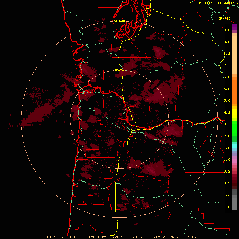This screenshot has height=239, width=239.
Task: Click the 50 NMI range ring label
Action: tap(119, 70)
